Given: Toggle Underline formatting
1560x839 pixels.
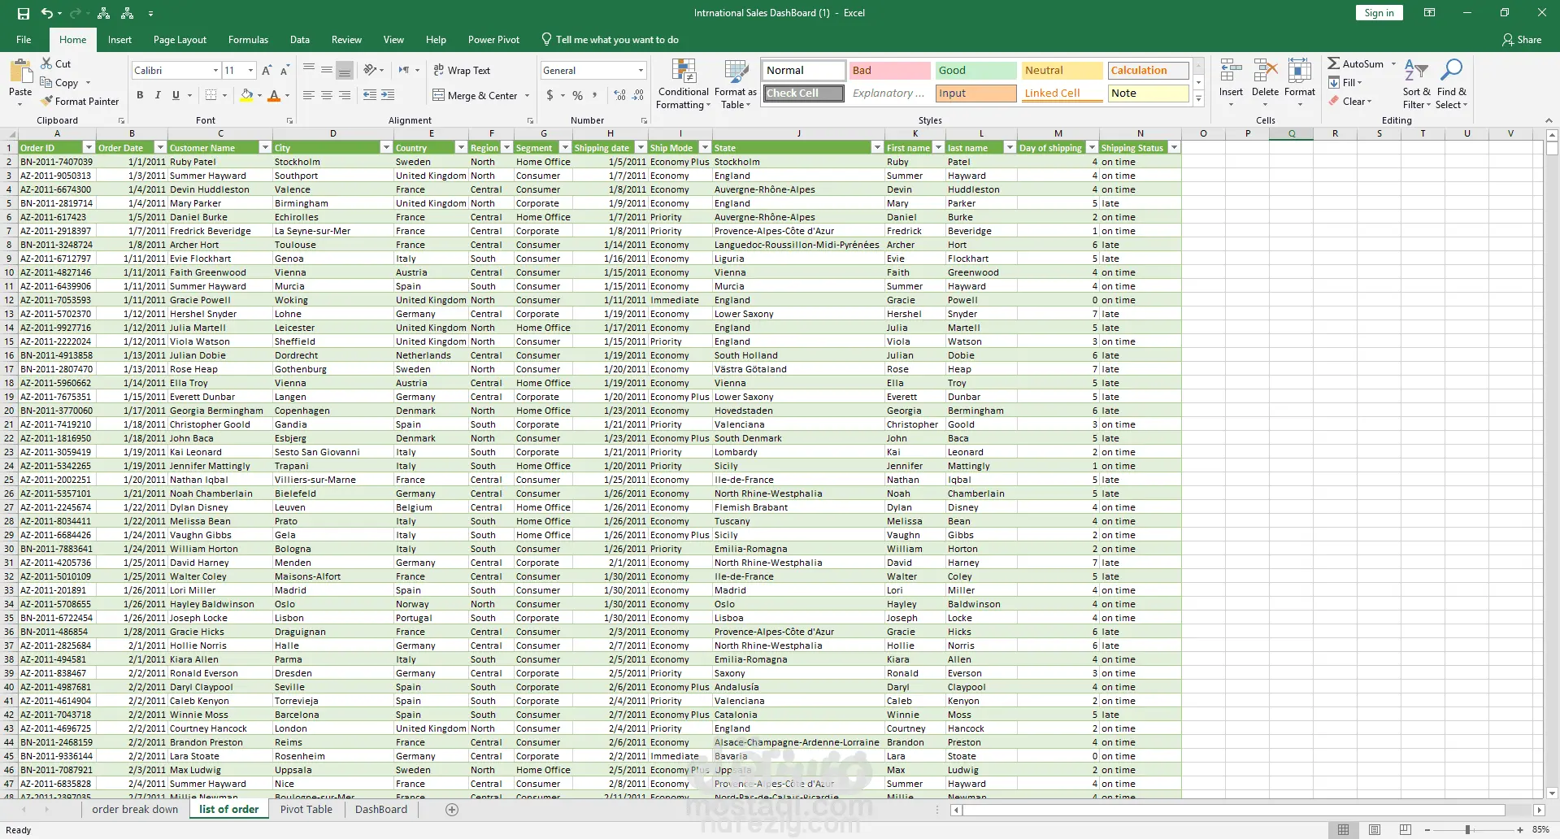Looking at the screenshot, I should coord(176,95).
